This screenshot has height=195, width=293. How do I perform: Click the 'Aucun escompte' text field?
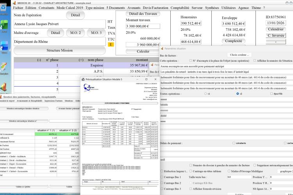(x=226, y=66)
